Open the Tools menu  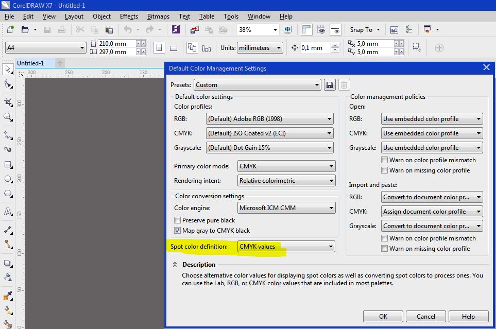coord(231,16)
